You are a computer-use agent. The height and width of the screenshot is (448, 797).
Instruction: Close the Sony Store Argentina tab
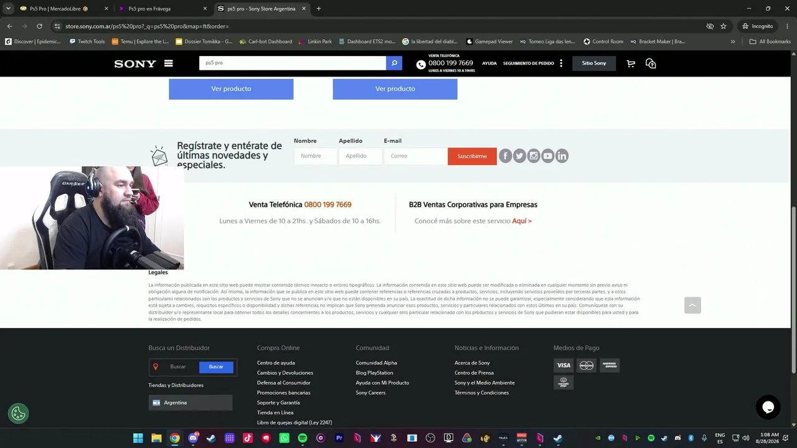pos(304,9)
